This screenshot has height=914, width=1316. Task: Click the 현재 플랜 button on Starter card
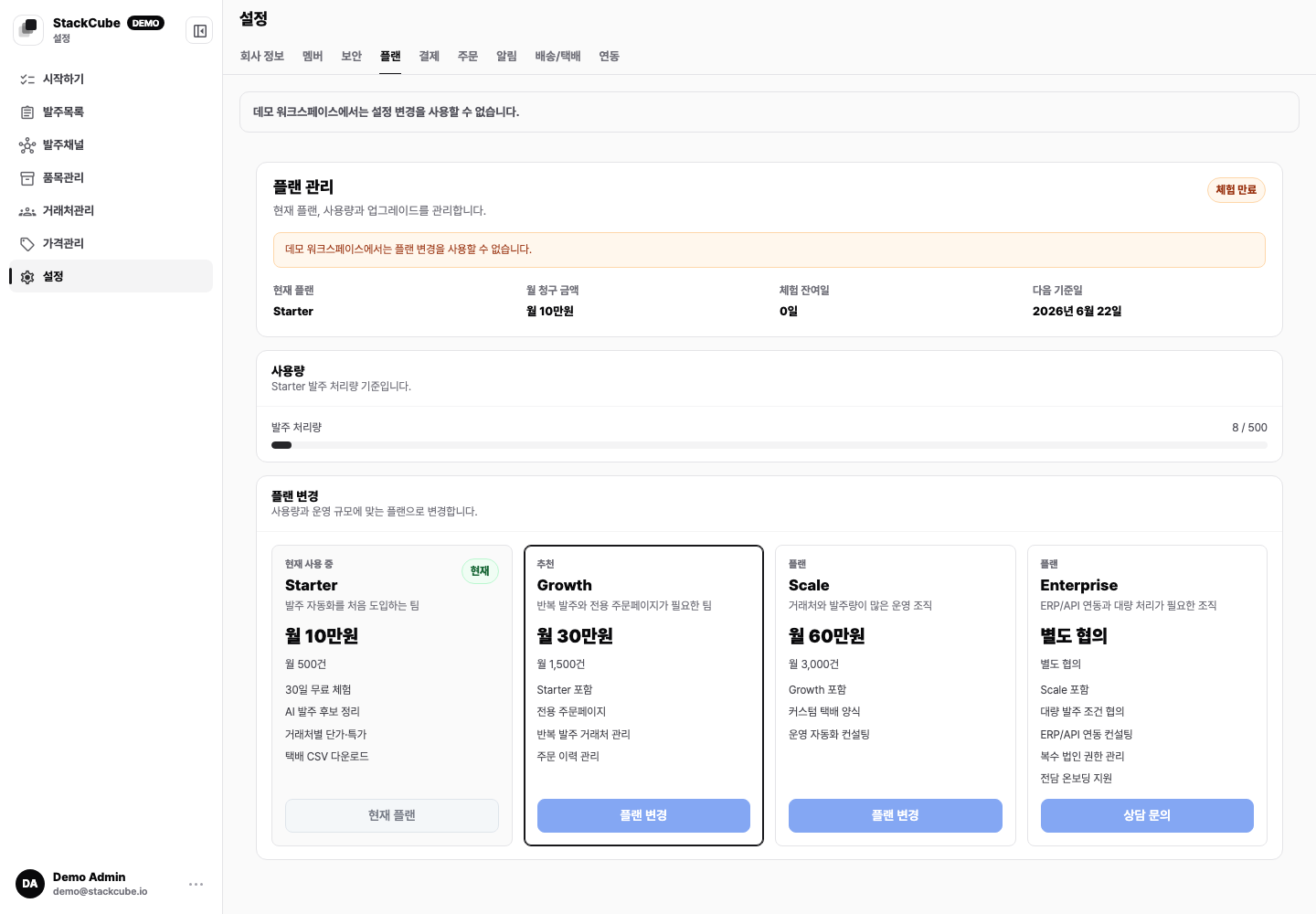click(392, 815)
